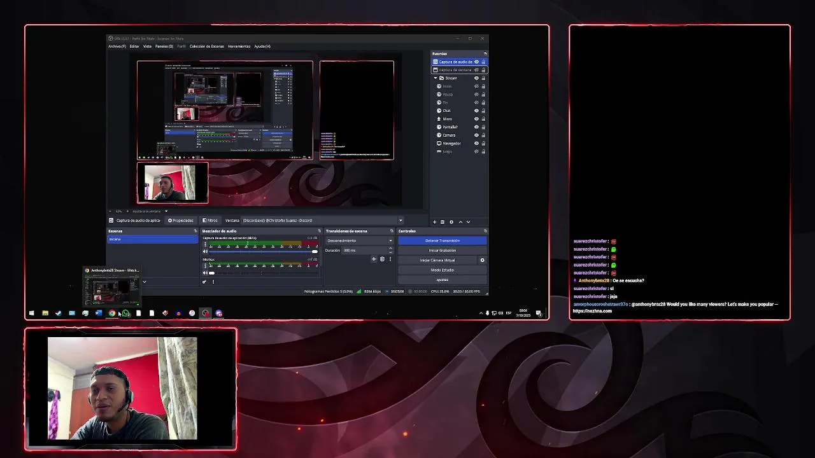
Task: Delete the scene transition
Action: tap(382, 259)
